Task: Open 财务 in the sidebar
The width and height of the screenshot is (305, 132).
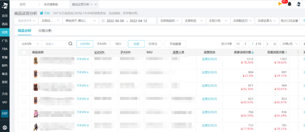Action: click(x=5, y=65)
